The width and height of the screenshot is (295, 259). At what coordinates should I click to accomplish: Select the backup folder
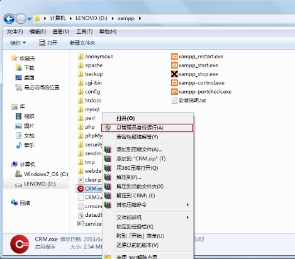tap(91, 74)
